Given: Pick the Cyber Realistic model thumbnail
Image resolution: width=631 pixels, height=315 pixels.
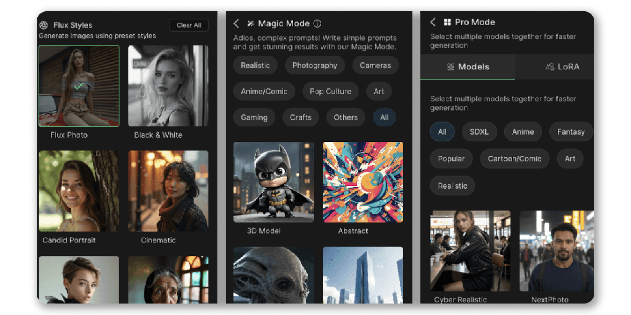Looking at the screenshot, I should 470,251.
